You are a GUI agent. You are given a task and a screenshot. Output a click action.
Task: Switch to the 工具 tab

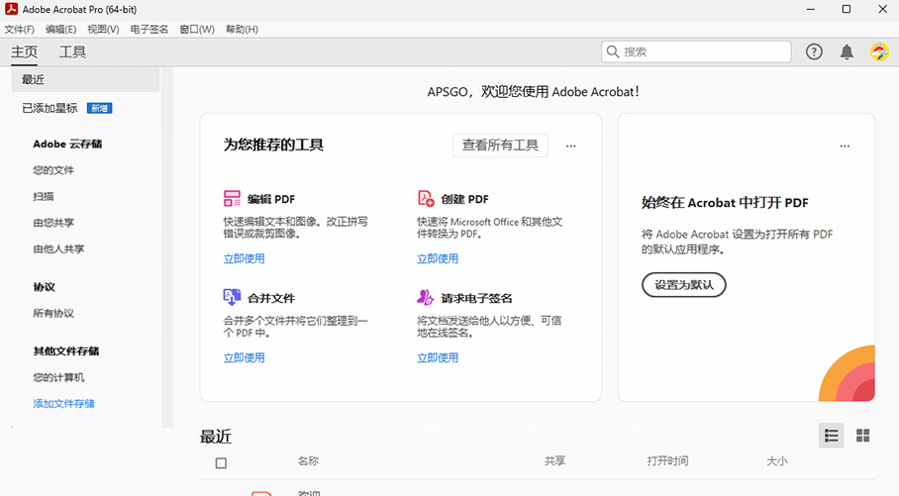tap(73, 52)
